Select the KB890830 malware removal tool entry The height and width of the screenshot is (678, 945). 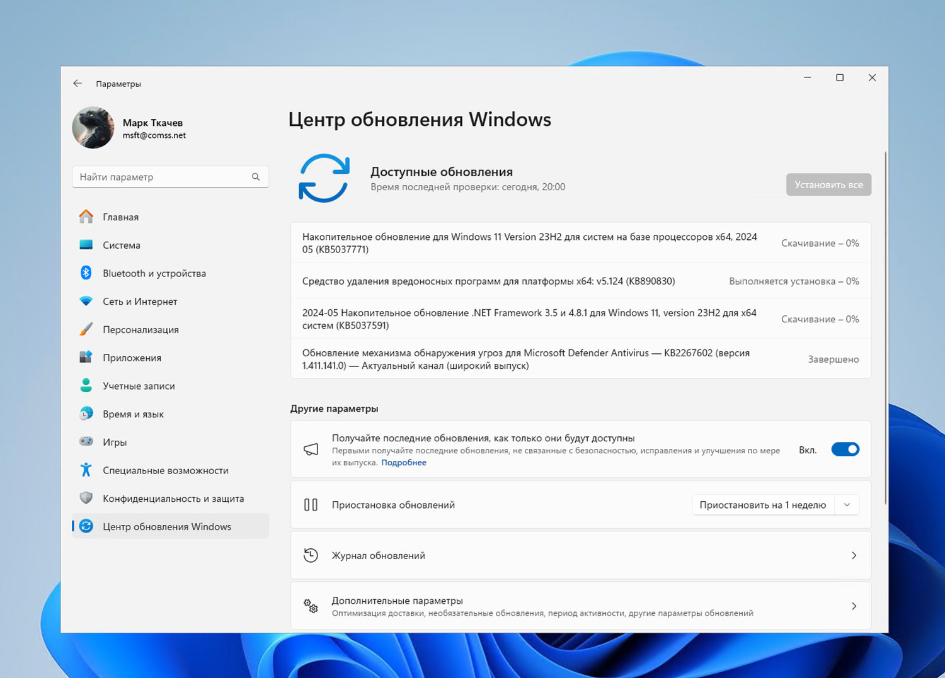pos(580,281)
